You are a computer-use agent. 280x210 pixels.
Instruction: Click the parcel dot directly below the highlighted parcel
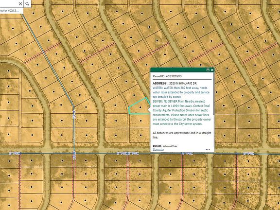click(x=140, y=121)
